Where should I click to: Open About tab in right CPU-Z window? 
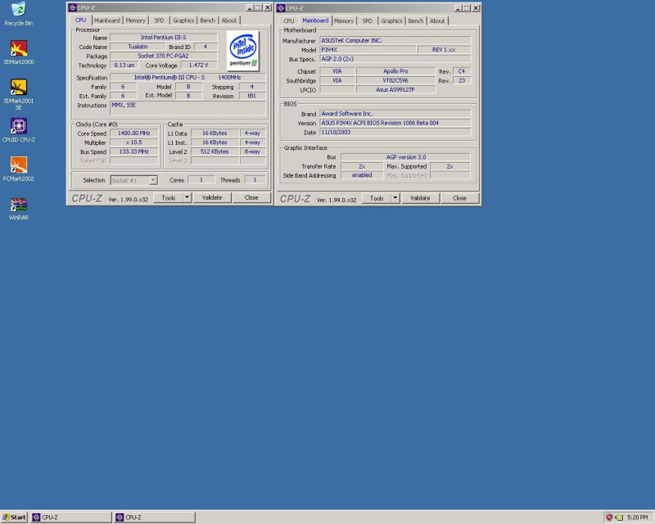(438, 20)
